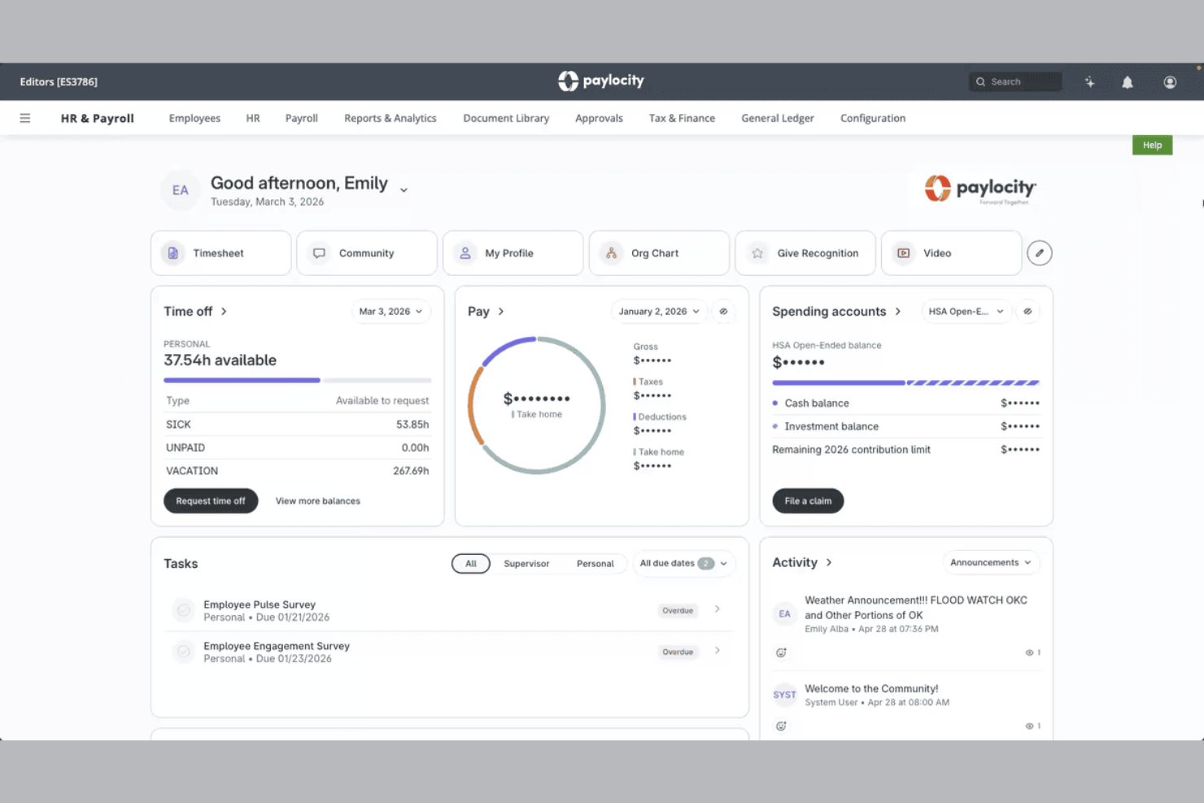The height and width of the screenshot is (803, 1204).
Task: Click the EA avatar on the weather announcement
Action: 784,614
